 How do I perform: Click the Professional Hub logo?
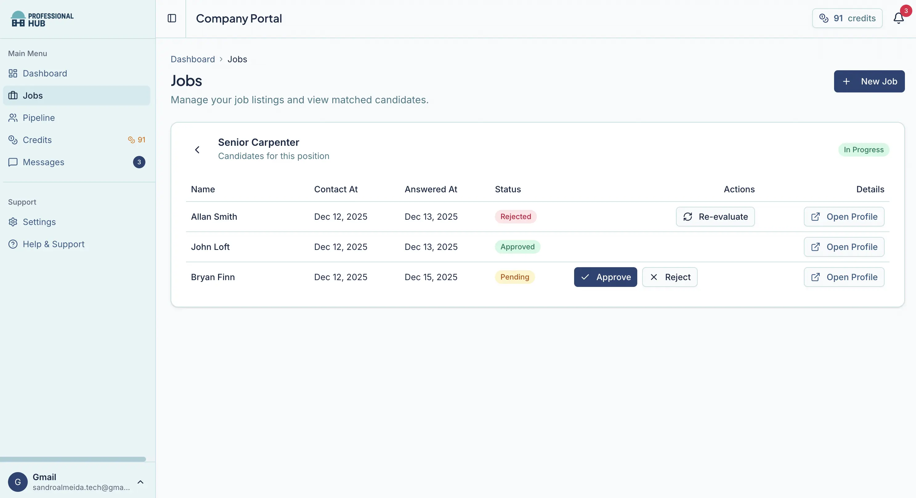click(42, 19)
